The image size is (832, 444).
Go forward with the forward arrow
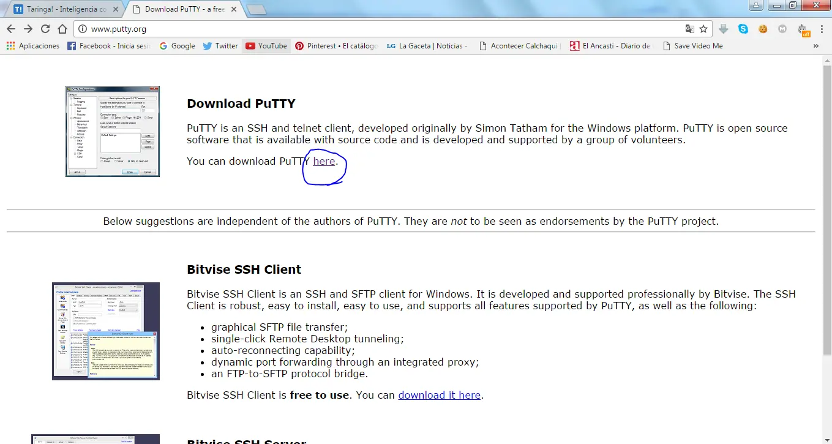28,29
